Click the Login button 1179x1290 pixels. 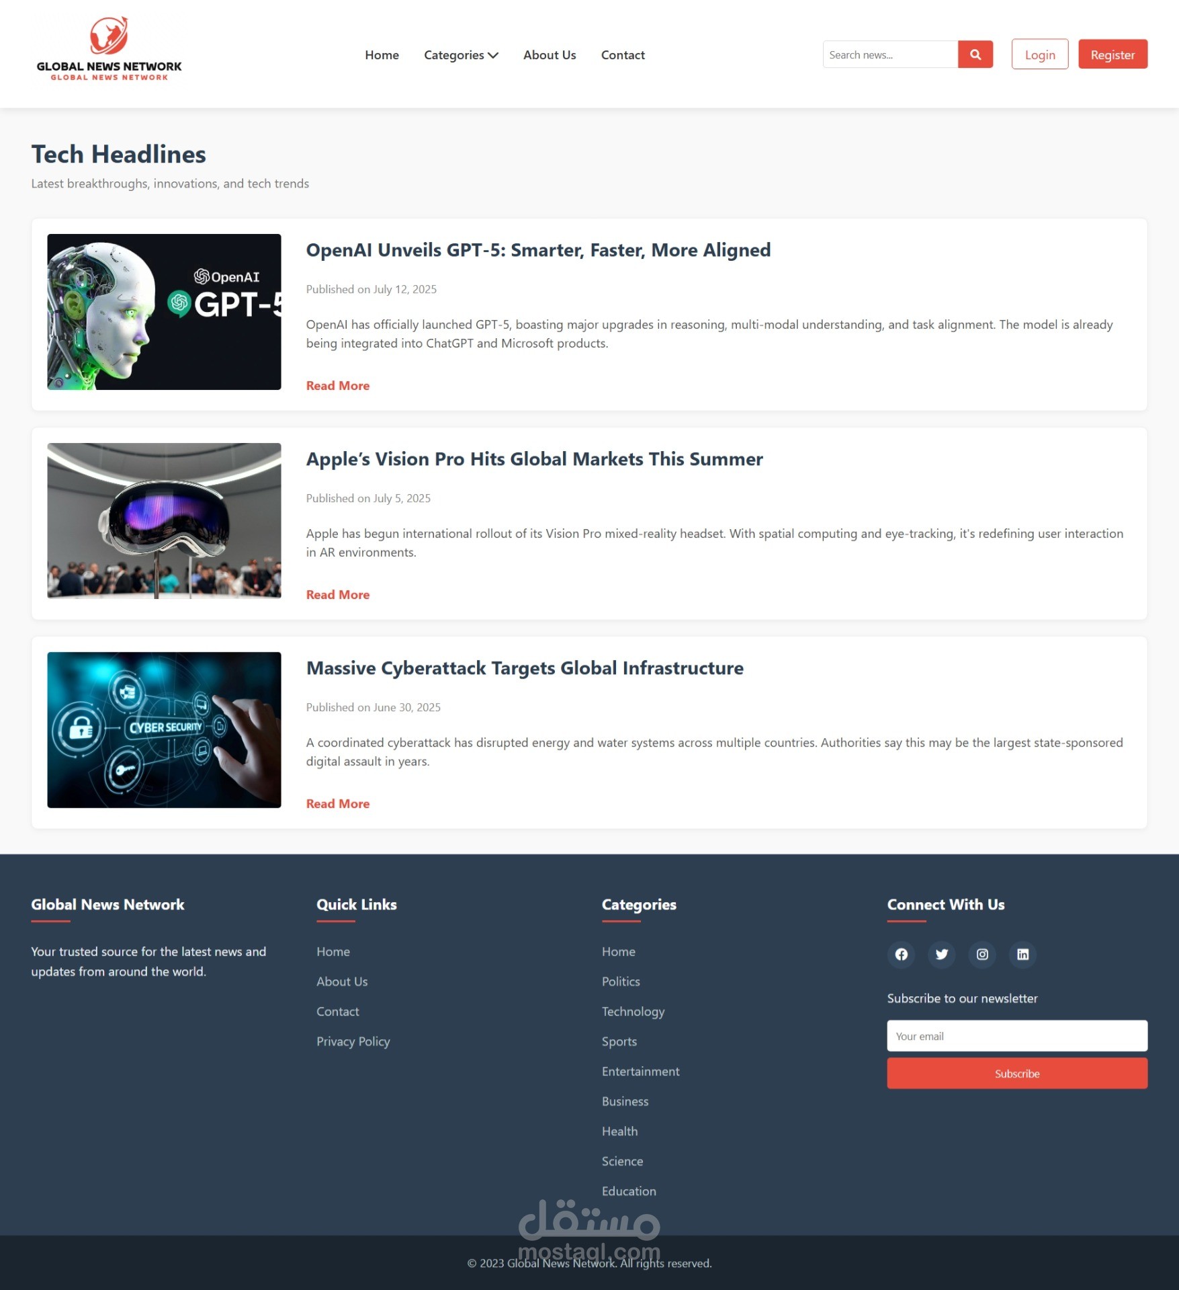tap(1039, 54)
